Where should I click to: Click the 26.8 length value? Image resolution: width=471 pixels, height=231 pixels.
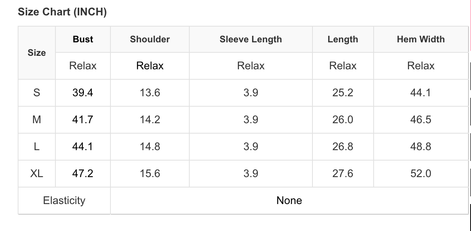click(342, 147)
